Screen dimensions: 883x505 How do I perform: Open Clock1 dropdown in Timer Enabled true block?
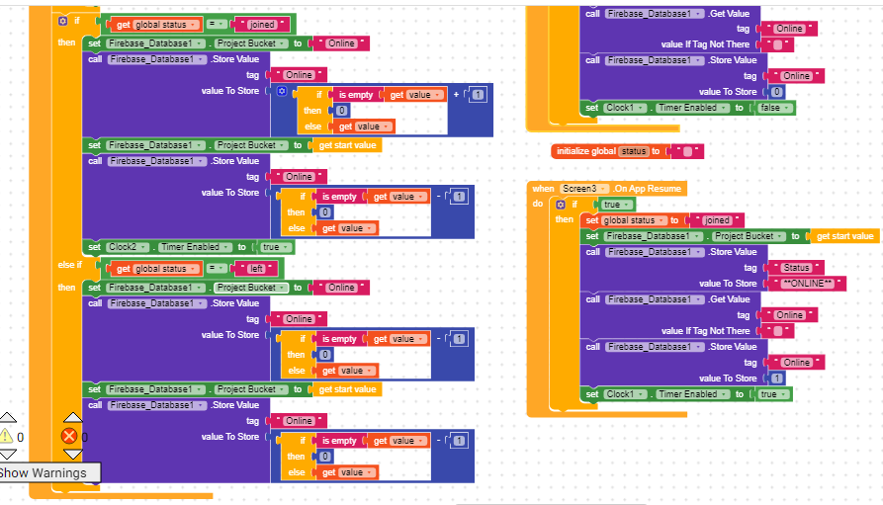click(625, 394)
